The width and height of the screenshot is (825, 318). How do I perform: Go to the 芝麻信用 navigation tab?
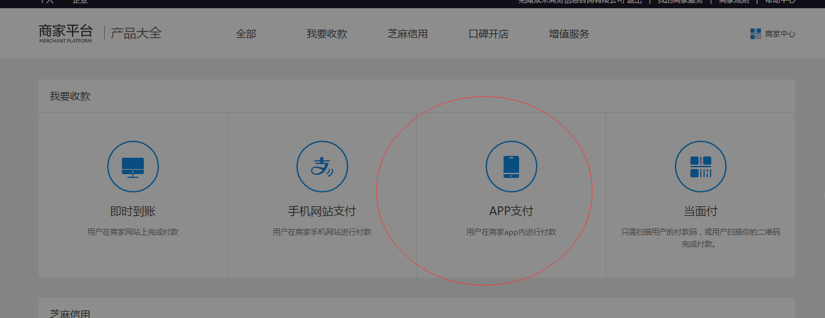coord(407,34)
